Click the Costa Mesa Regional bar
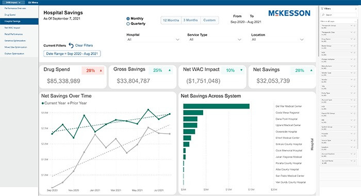Viewport: 361px width, 196px height. pos(193,113)
